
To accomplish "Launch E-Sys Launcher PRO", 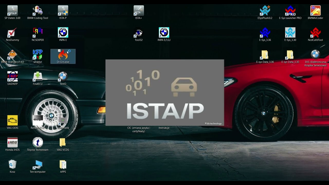I will pos(290,11).
